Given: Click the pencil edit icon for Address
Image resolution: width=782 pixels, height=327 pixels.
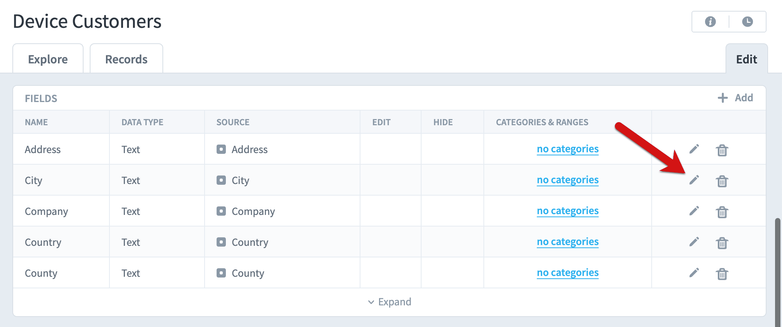Looking at the screenshot, I should 694,149.
